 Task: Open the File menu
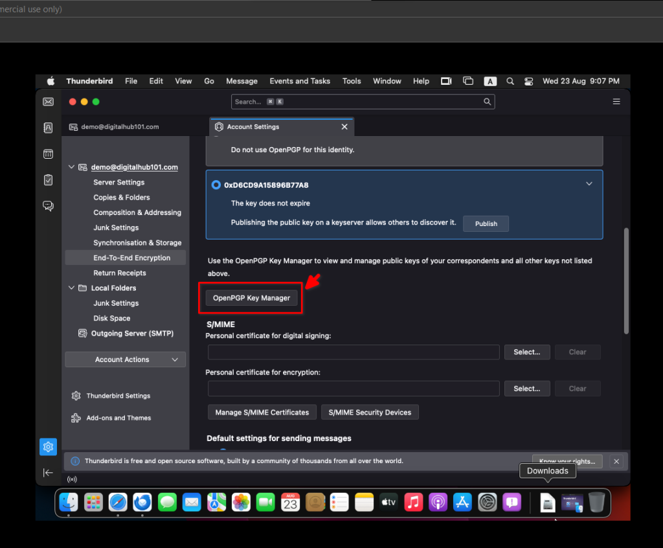click(x=131, y=81)
